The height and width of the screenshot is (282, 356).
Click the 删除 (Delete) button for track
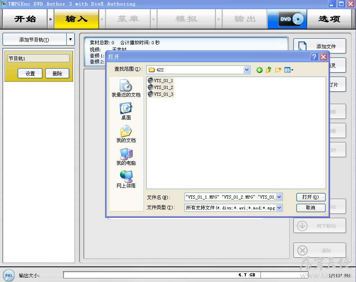(x=57, y=73)
